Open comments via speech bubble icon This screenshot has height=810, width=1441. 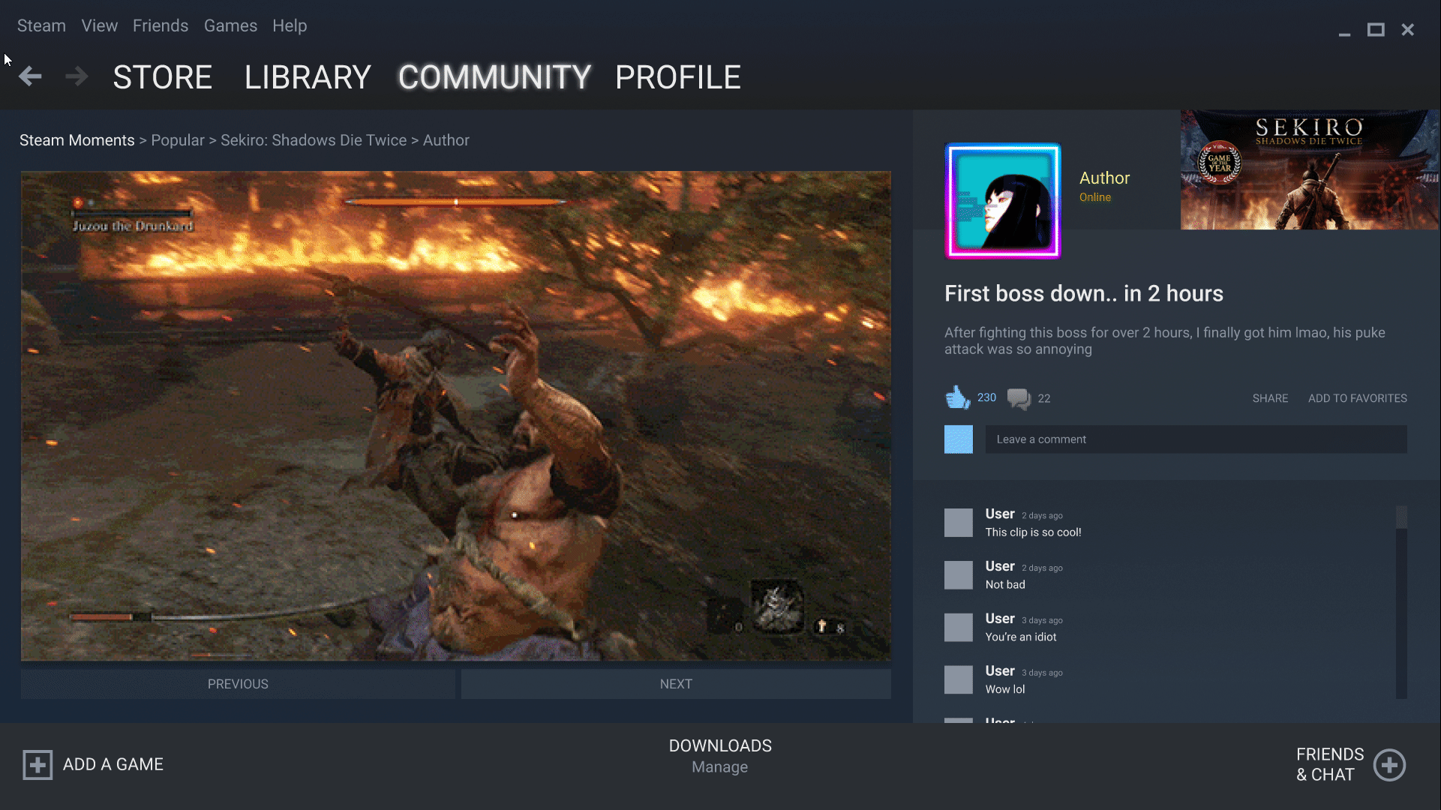[x=1019, y=398]
